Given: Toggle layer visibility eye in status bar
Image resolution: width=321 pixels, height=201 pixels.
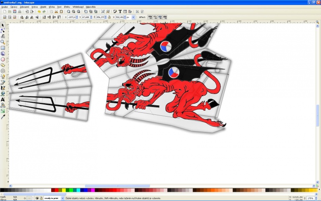Looking at the screenshot, I should (x=37, y=198).
